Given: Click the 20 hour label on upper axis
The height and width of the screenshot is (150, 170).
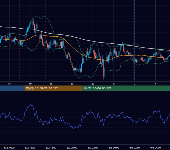Looking at the screenshot, I should coord(72,84).
